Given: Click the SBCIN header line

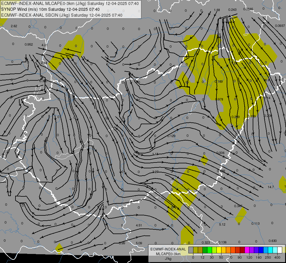Looking at the screenshot, I should click(62, 15).
